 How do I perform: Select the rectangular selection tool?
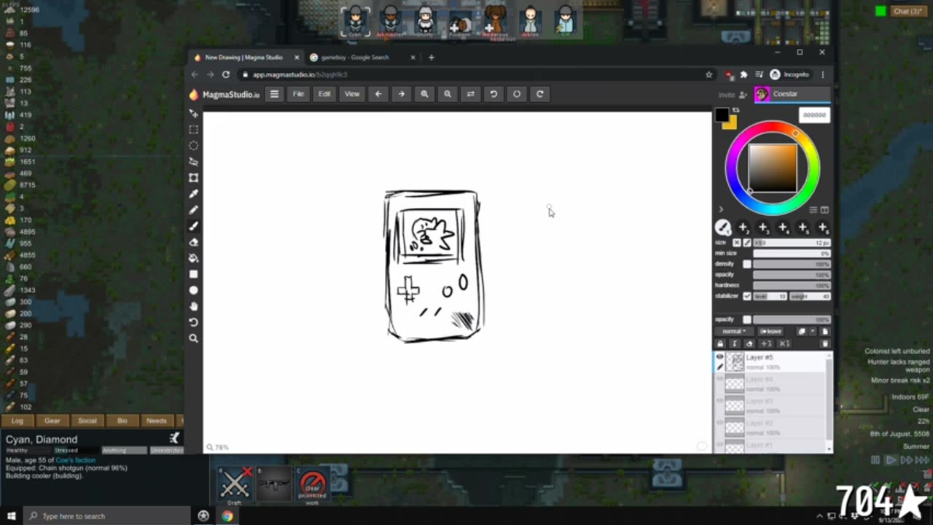(193, 130)
